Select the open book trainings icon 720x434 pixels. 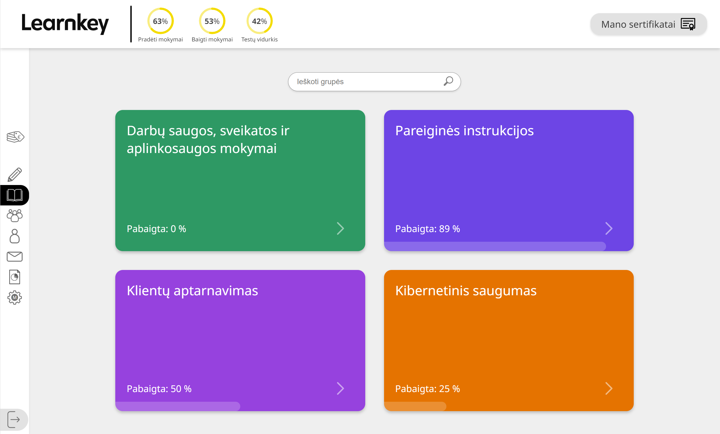[15, 195]
